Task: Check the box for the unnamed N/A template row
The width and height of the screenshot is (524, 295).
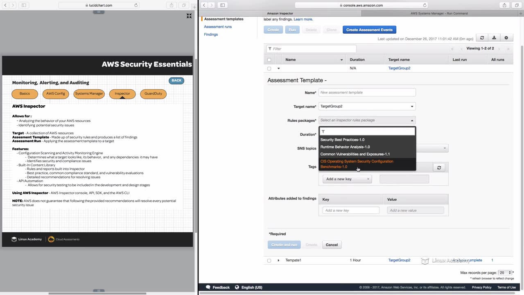Action: click(269, 68)
